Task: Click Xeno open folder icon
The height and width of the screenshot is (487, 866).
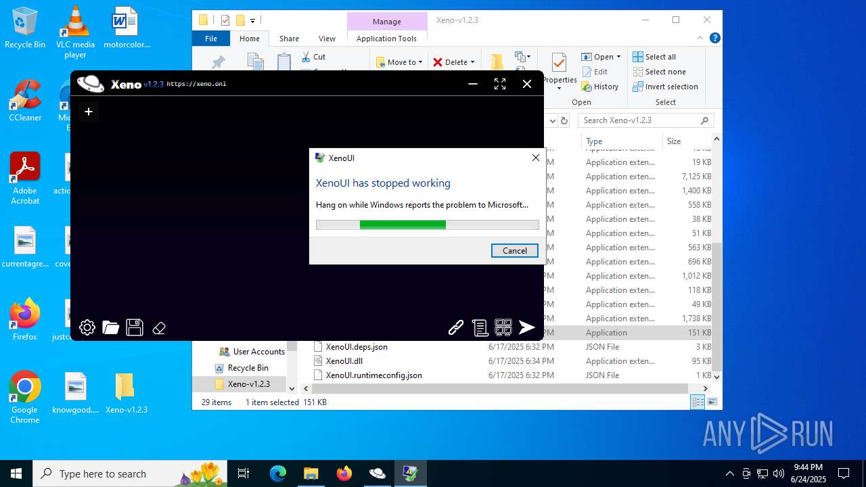Action: click(x=111, y=328)
